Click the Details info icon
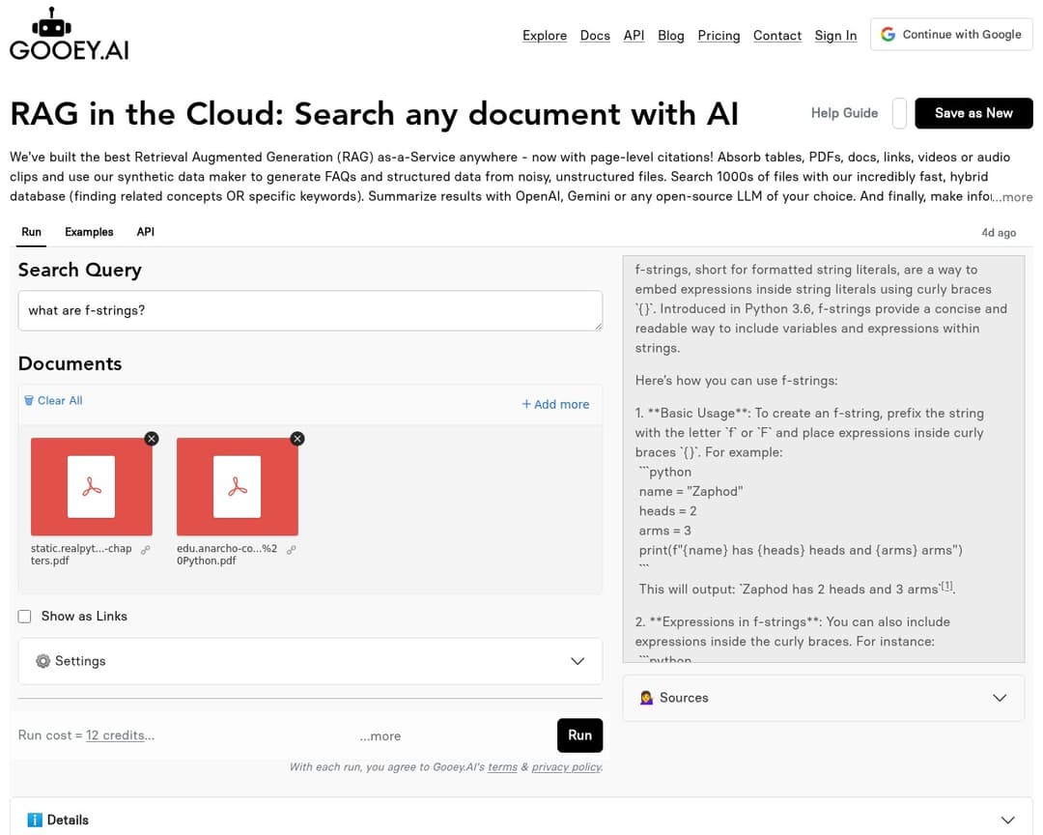This screenshot has width=1043, height=835. point(35,820)
